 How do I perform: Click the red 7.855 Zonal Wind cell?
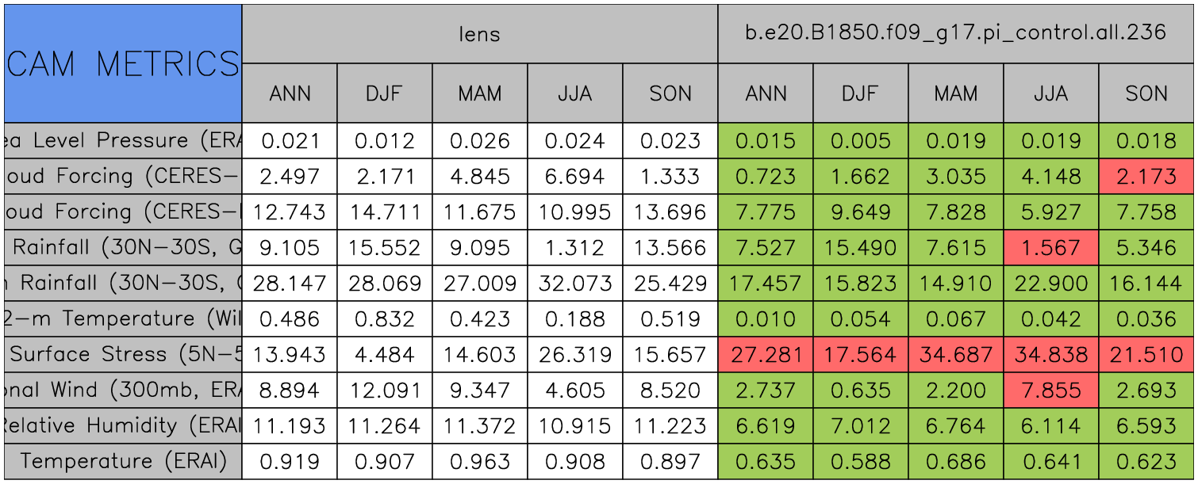(x=1050, y=391)
